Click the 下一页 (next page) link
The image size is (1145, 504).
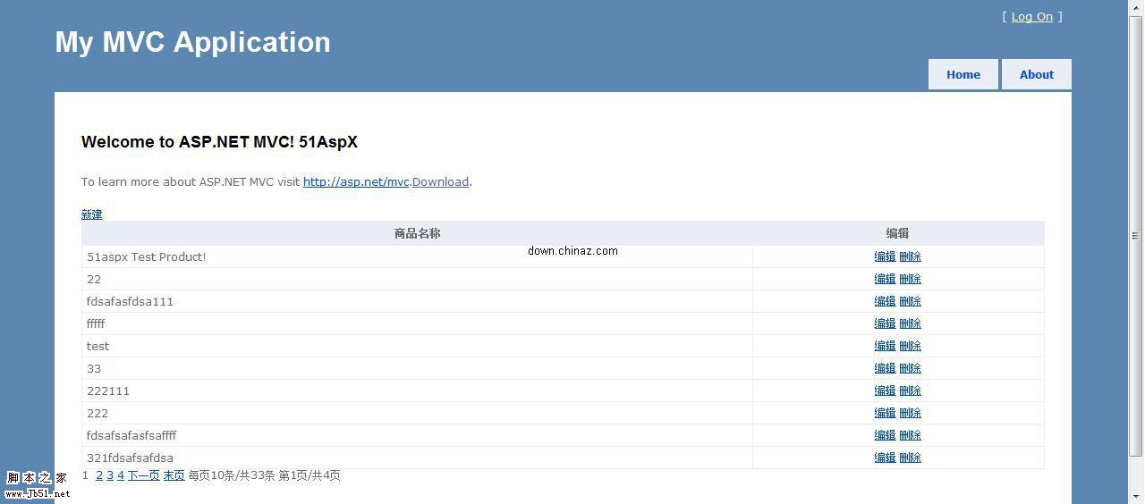click(x=143, y=475)
